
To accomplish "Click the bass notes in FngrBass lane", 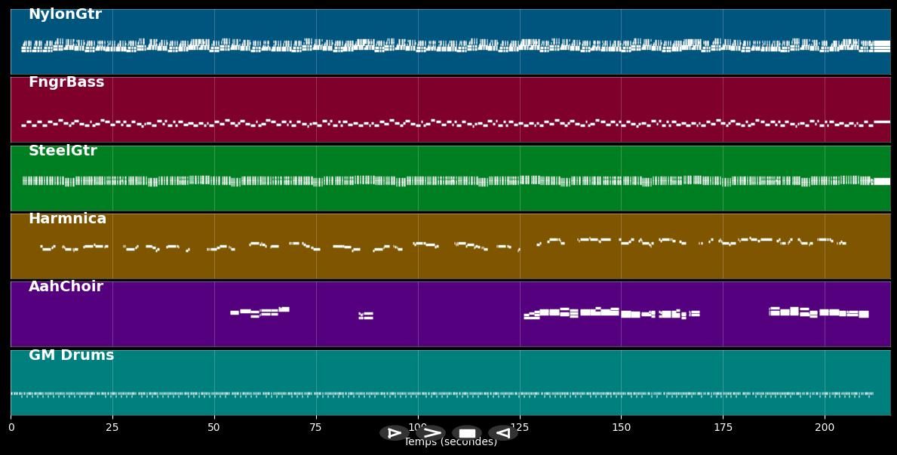I will click(x=453, y=121).
